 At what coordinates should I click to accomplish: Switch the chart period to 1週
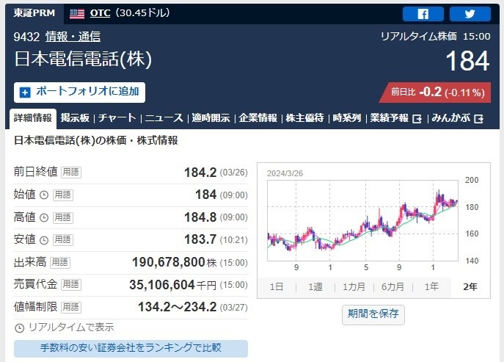pos(315,286)
